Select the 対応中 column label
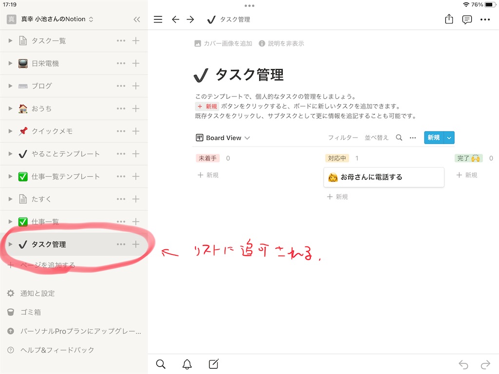 (x=337, y=158)
